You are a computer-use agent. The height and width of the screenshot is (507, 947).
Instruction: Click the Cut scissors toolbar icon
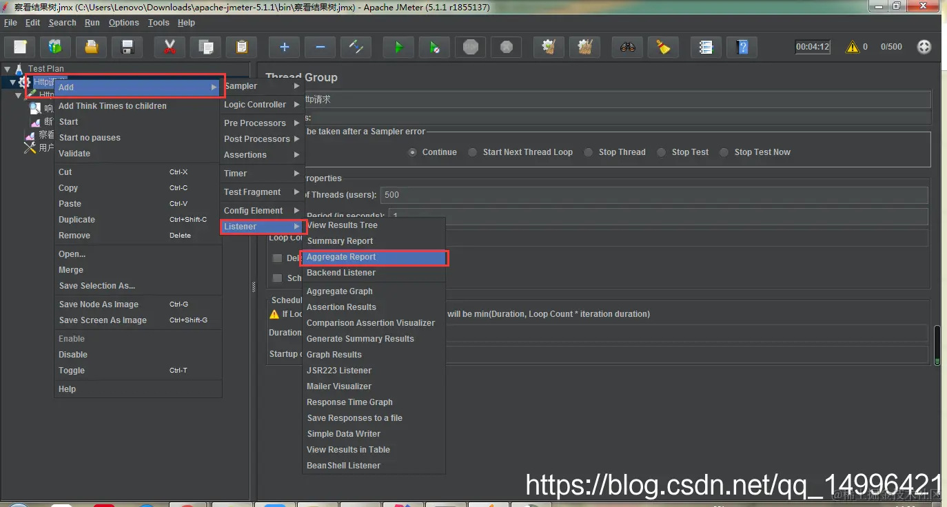point(170,47)
